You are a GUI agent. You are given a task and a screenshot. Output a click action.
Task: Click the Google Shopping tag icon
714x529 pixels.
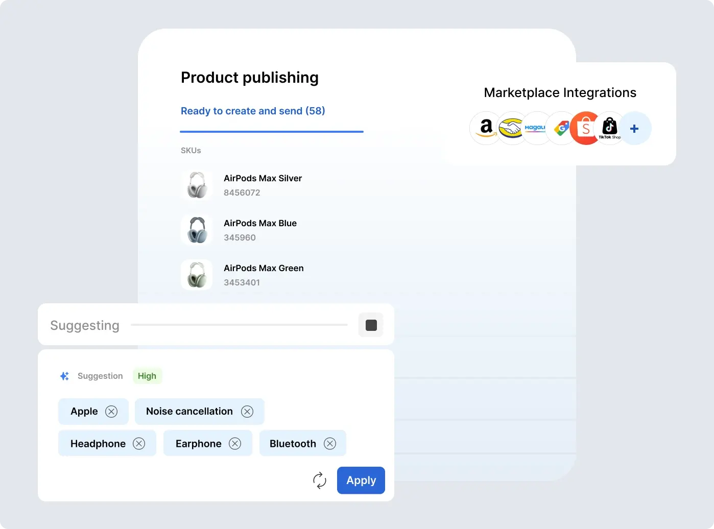561,128
